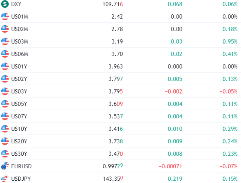Click US30Y last price 3.470

(116, 154)
